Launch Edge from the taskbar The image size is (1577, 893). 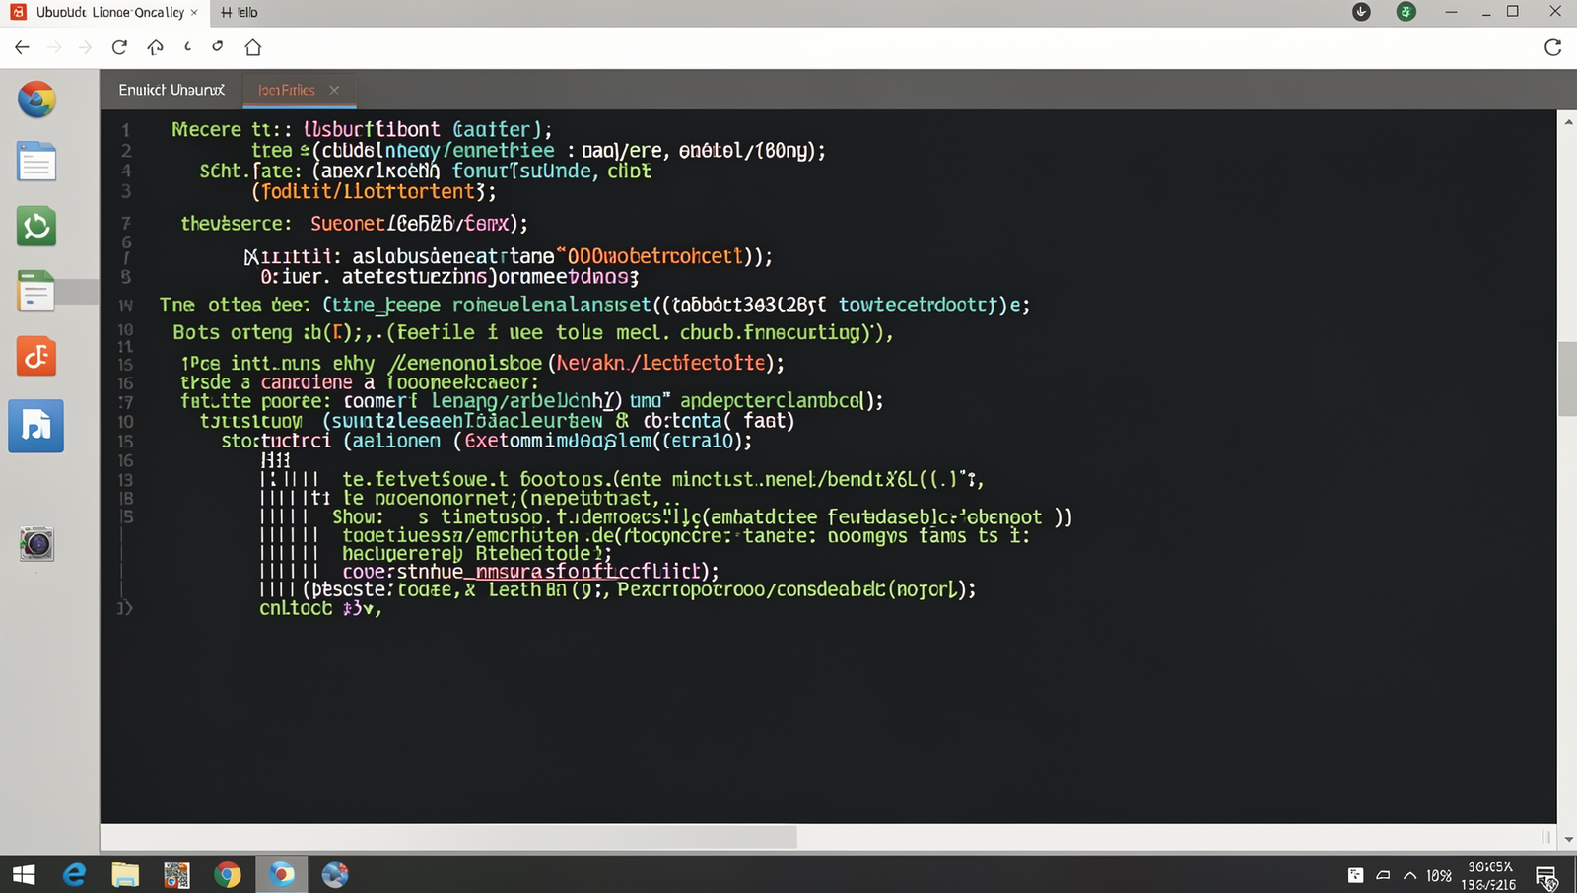coord(74,874)
